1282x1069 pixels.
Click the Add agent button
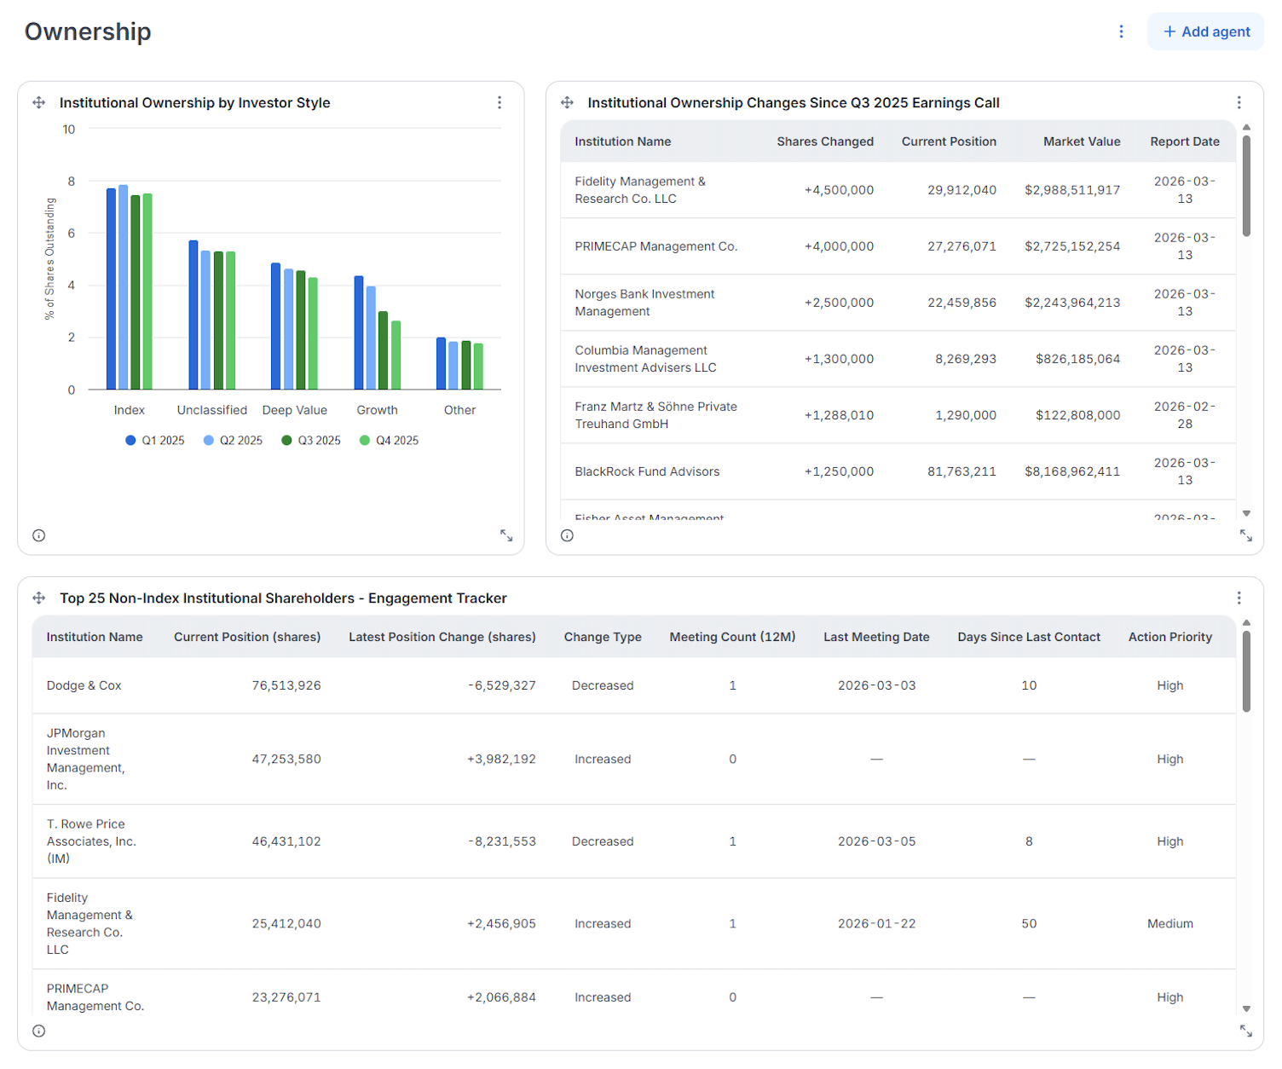point(1205,32)
